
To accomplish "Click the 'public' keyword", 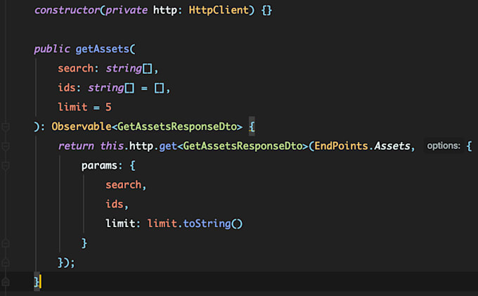I will [52, 49].
